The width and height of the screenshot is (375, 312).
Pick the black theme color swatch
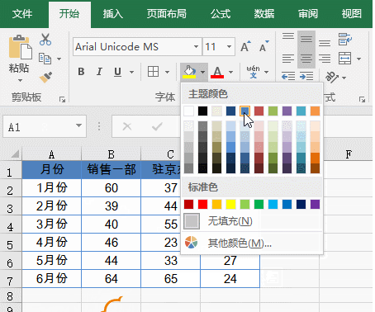click(202, 111)
